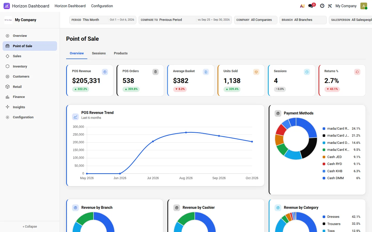This screenshot has height=232, width=372.
Task: Click the Units Sold card icon
Action: pos(256,72)
